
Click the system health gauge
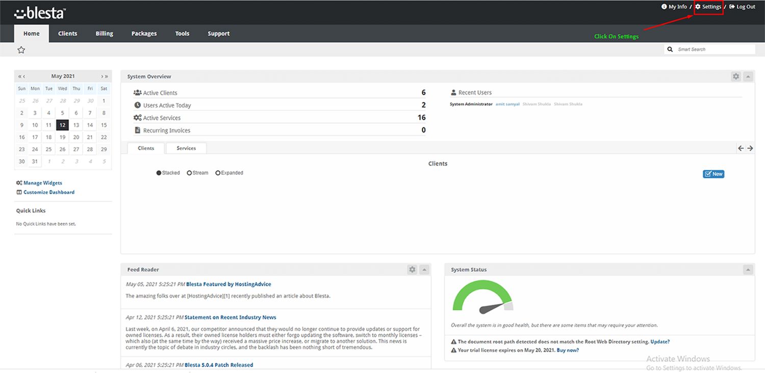[482, 297]
